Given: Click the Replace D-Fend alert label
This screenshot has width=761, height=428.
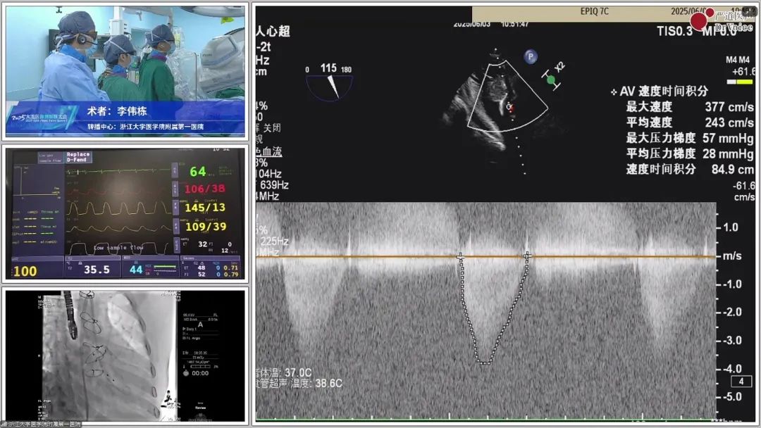Looking at the screenshot, I should (x=78, y=157).
